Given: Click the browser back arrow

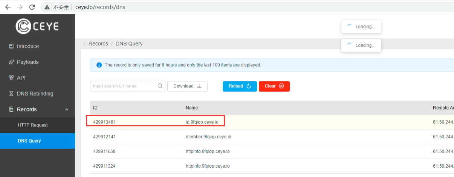Looking at the screenshot, I should tap(8, 7).
